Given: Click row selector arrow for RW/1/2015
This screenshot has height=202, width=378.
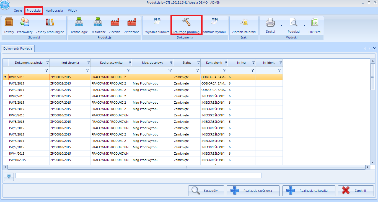Looking at the screenshot, I should [x=6, y=77].
